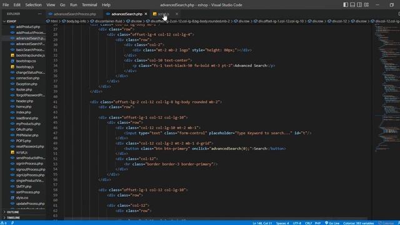This screenshot has height=225, width=400.
Task: Open the Terminal menu
Action: (x=89, y=5)
